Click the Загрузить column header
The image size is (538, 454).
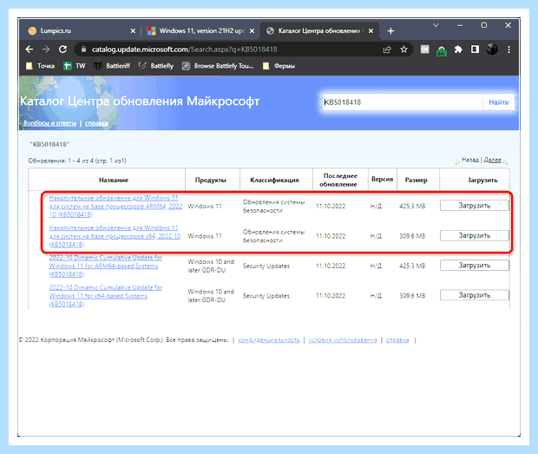482,181
